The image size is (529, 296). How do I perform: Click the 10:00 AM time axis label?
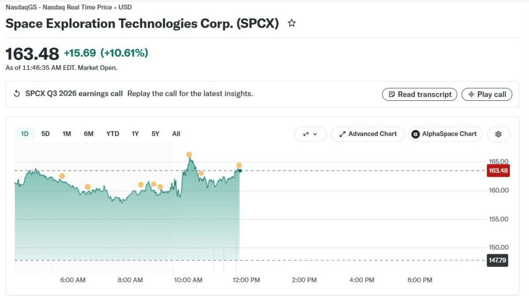[x=188, y=280]
